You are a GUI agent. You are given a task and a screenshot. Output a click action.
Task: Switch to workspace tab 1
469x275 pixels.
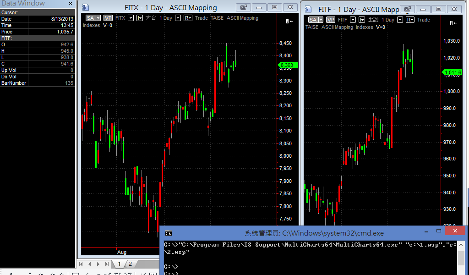coord(119,264)
